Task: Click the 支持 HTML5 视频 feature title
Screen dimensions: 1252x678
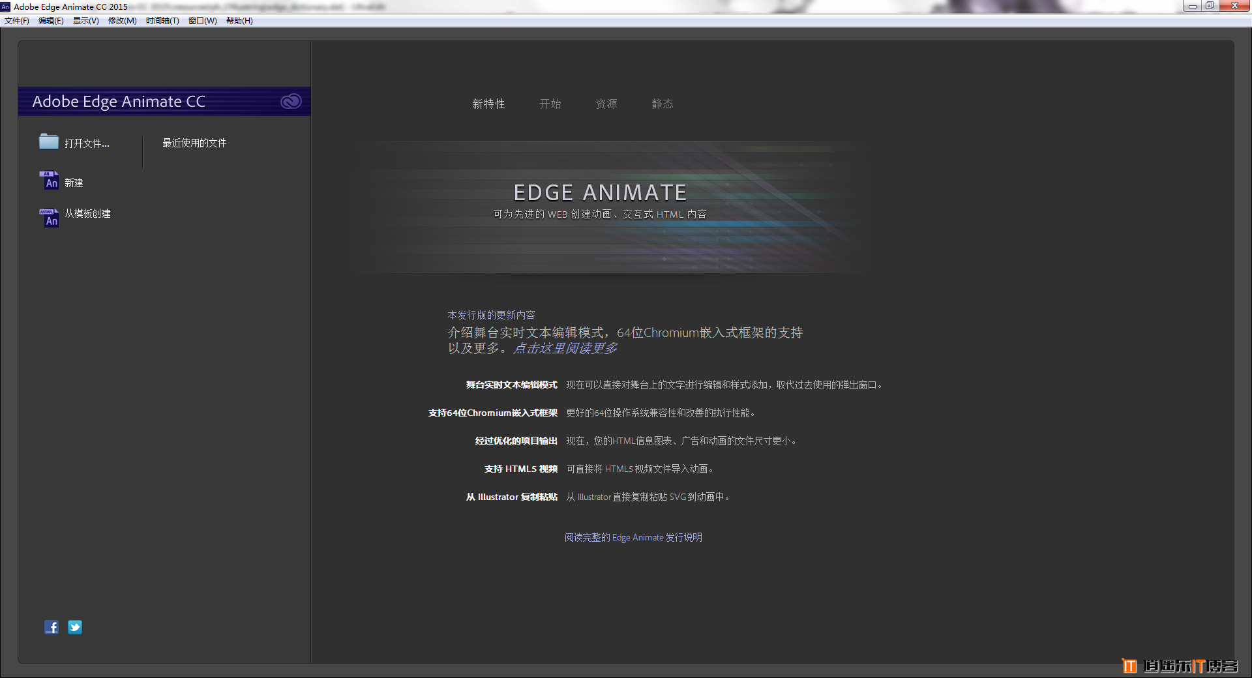Action: [521, 469]
